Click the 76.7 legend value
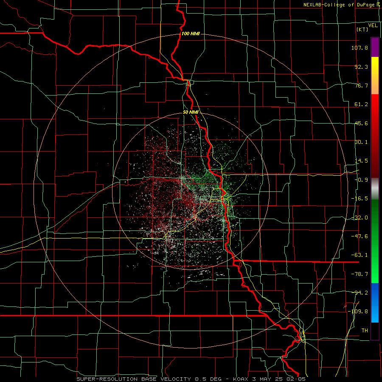Image resolution: width=382 pixels, height=382 pixels. [x=361, y=85]
